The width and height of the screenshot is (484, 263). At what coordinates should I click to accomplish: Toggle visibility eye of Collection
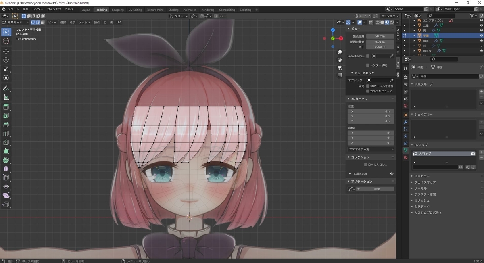(392, 174)
